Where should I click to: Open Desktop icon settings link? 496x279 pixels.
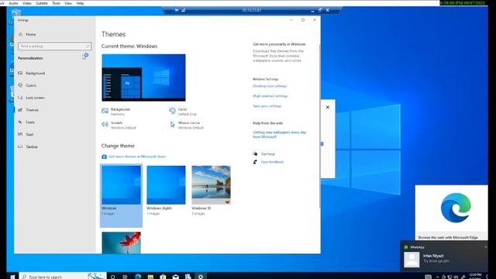click(x=270, y=86)
